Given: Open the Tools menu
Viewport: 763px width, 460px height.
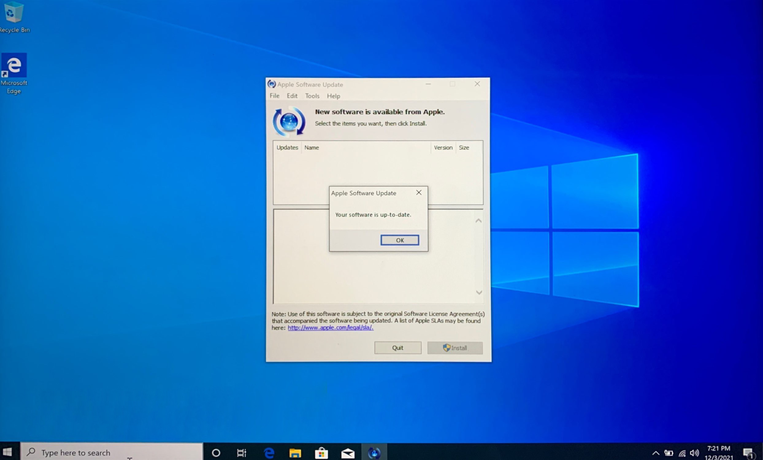Looking at the screenshot, I should (311, 96).
